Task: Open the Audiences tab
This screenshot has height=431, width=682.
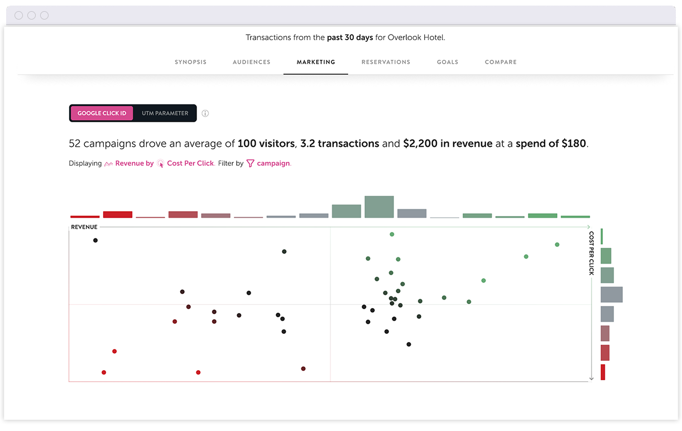Action: 251,62
